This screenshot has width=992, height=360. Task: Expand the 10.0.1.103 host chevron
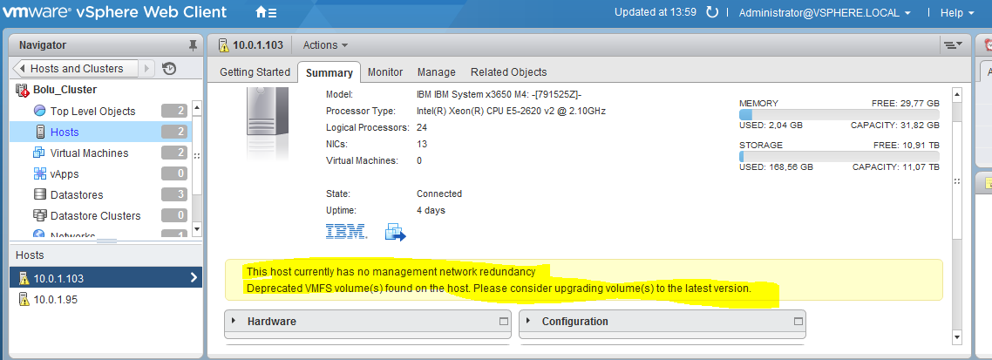[193, 277]
